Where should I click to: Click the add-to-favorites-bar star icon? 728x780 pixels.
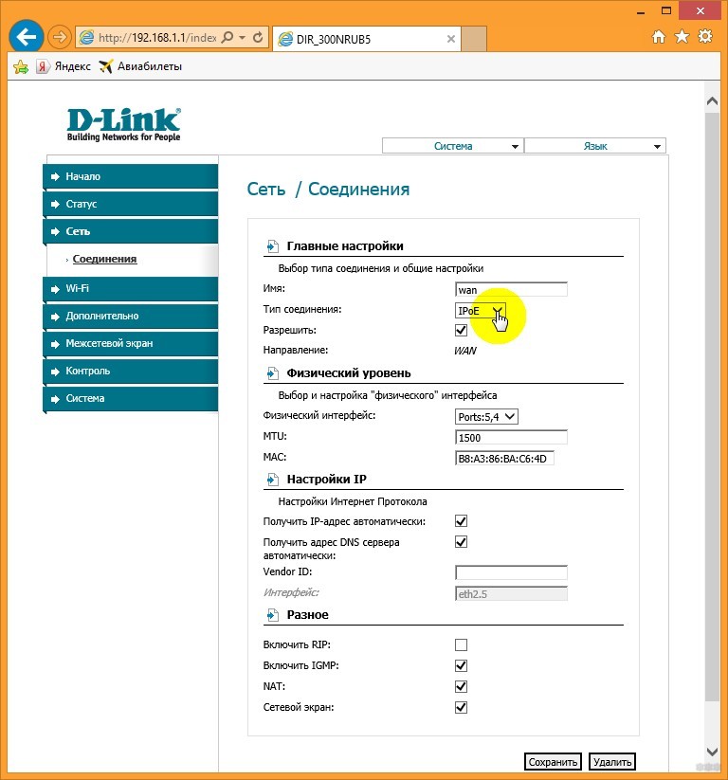(x=21, y=66)
